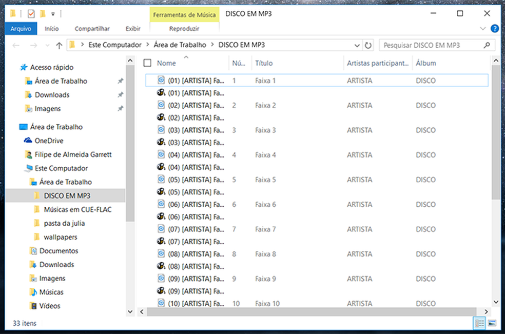
Task: Select Filipe de Almeida Garrett user folder
Action: [73, 154]
